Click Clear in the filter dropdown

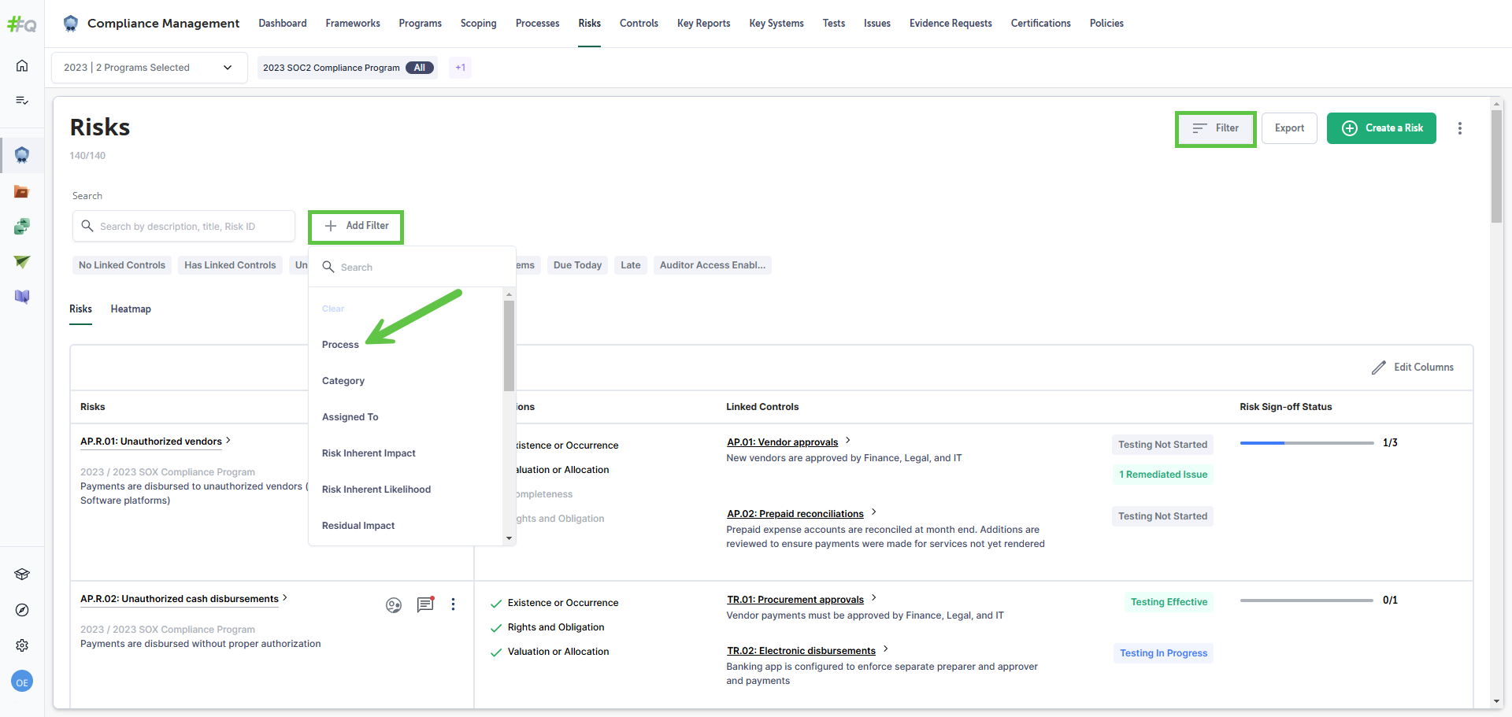point(333,309)
